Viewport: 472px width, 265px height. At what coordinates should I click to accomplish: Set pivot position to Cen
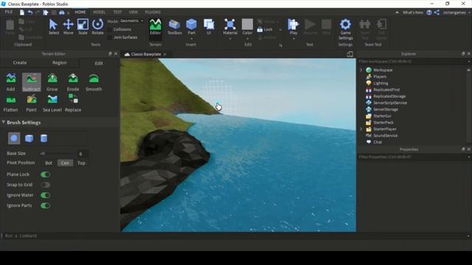point(65,163)
